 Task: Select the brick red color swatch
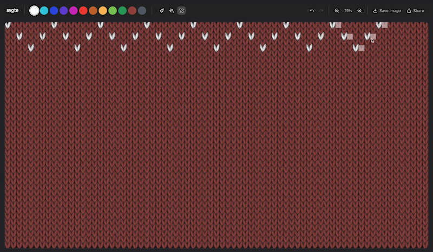(x=132, y=10)
